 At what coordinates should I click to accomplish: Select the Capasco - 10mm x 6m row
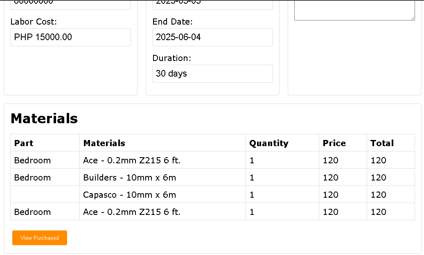click(212, 194)
